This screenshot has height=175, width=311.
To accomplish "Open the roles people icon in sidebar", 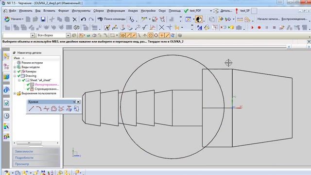I will point(6,136).
